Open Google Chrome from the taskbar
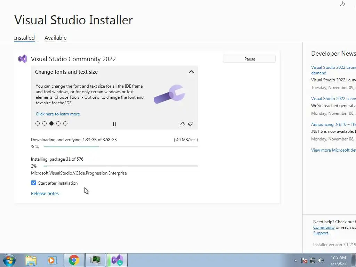Screen dimensions: 356x267 tap(74, 260)
